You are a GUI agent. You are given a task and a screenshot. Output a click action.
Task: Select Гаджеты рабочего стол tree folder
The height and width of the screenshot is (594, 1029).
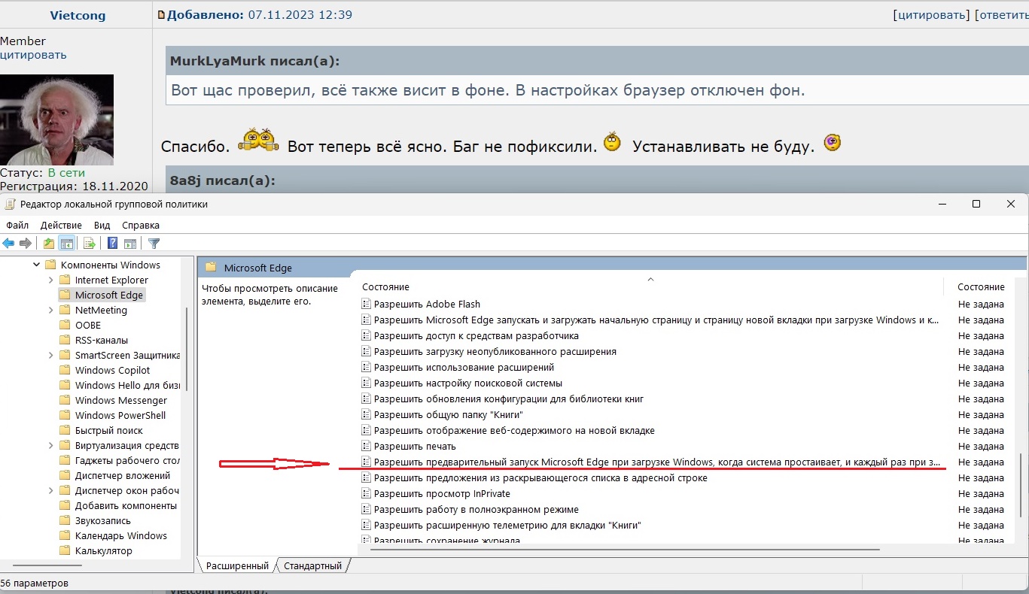pos(128,460)
